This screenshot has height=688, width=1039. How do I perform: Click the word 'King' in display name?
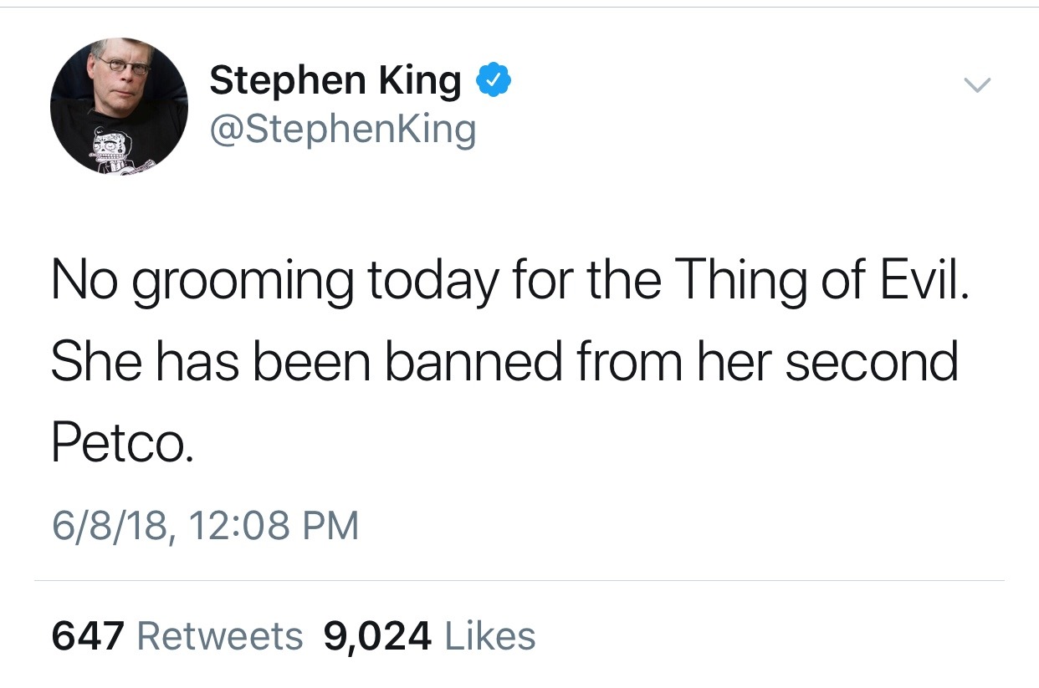(x=419, y=81)
